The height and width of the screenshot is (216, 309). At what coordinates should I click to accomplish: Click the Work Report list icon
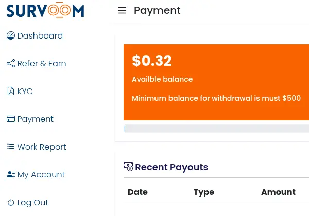tap(11, 147)
